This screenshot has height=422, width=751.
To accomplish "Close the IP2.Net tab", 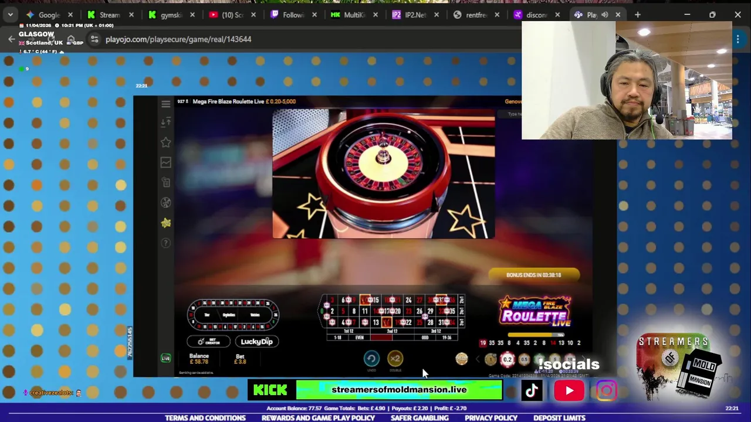I will tap(437, 15).
